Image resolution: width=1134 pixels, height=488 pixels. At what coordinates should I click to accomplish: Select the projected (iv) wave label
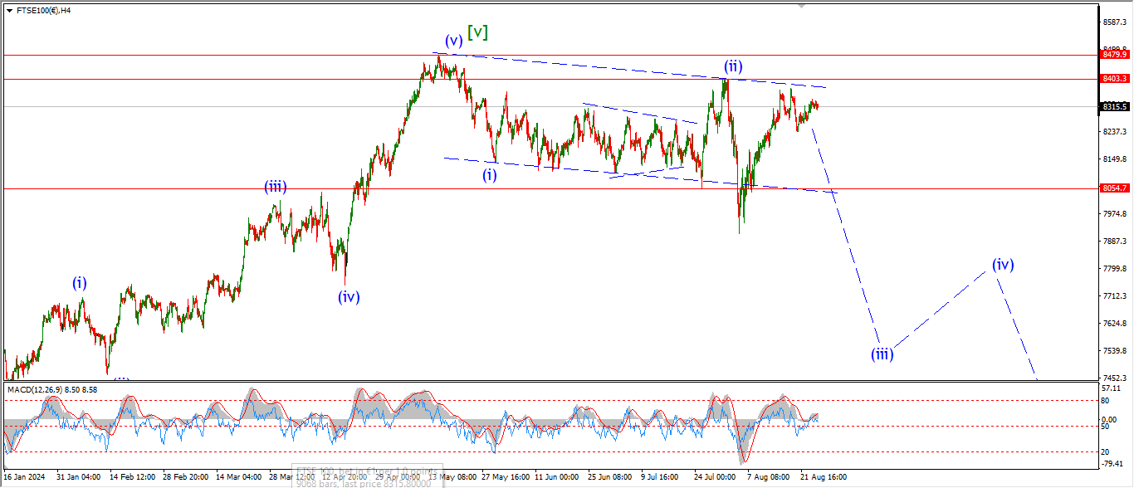click(x=1003, y=265)
